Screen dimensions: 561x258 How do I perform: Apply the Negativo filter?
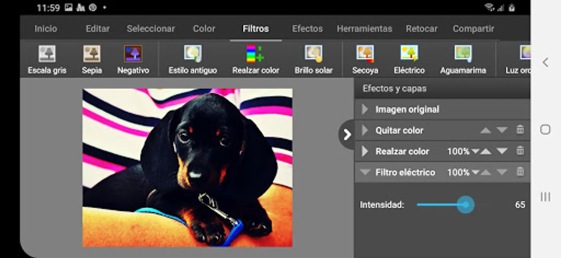pyautogui.click(x=133, y=60)
